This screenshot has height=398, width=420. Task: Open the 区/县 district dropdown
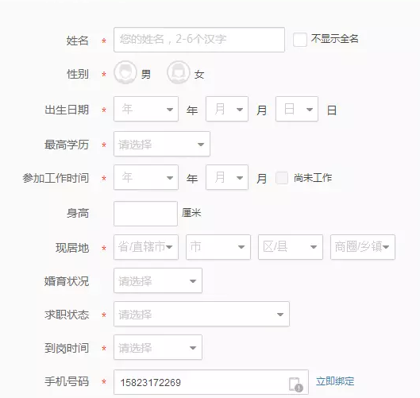click(x=291, y=247)
